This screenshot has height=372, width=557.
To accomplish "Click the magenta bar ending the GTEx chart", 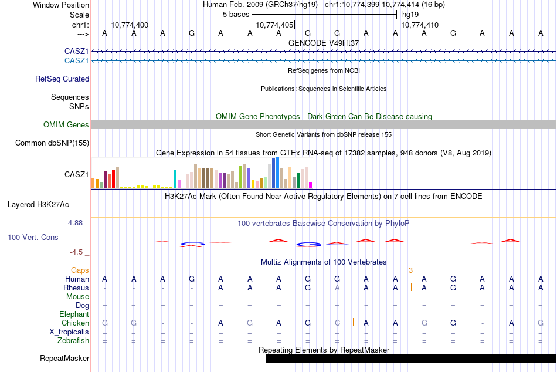I will [x=311, y=185].
